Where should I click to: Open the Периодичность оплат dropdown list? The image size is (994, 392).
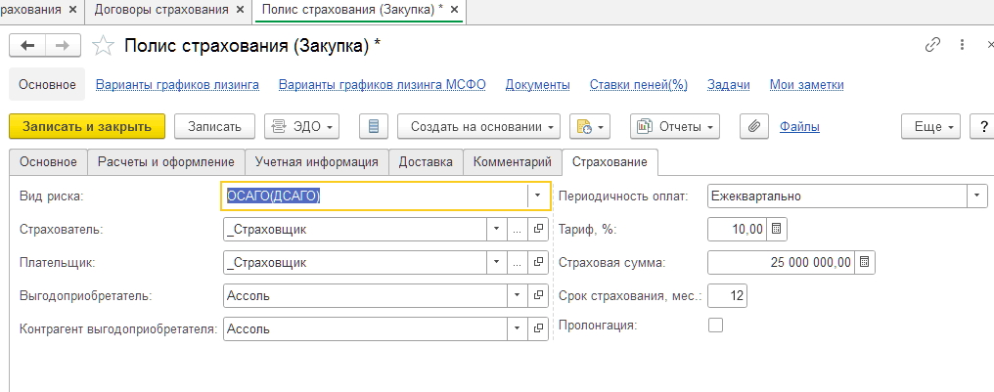pos(976,196)
